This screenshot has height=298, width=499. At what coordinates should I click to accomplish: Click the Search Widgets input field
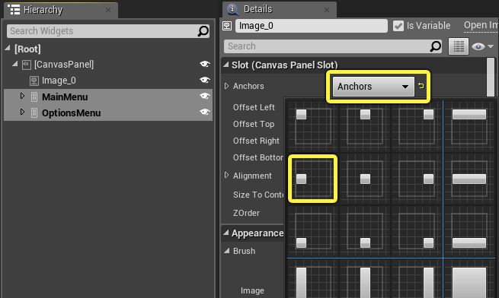coord(108,31)
